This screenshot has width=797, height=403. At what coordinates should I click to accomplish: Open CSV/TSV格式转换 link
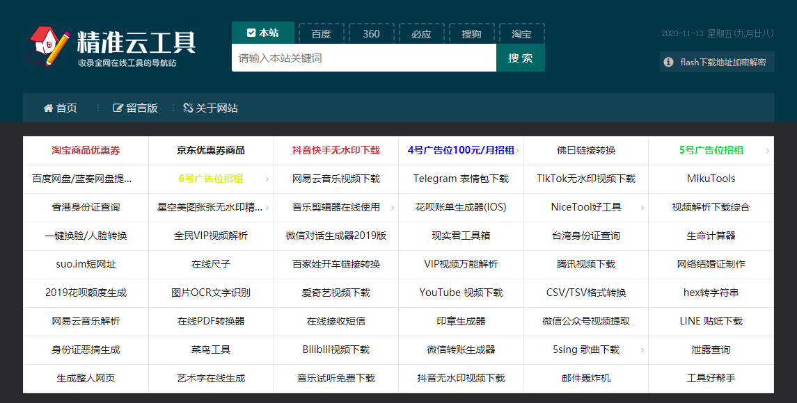pos(586,293)
